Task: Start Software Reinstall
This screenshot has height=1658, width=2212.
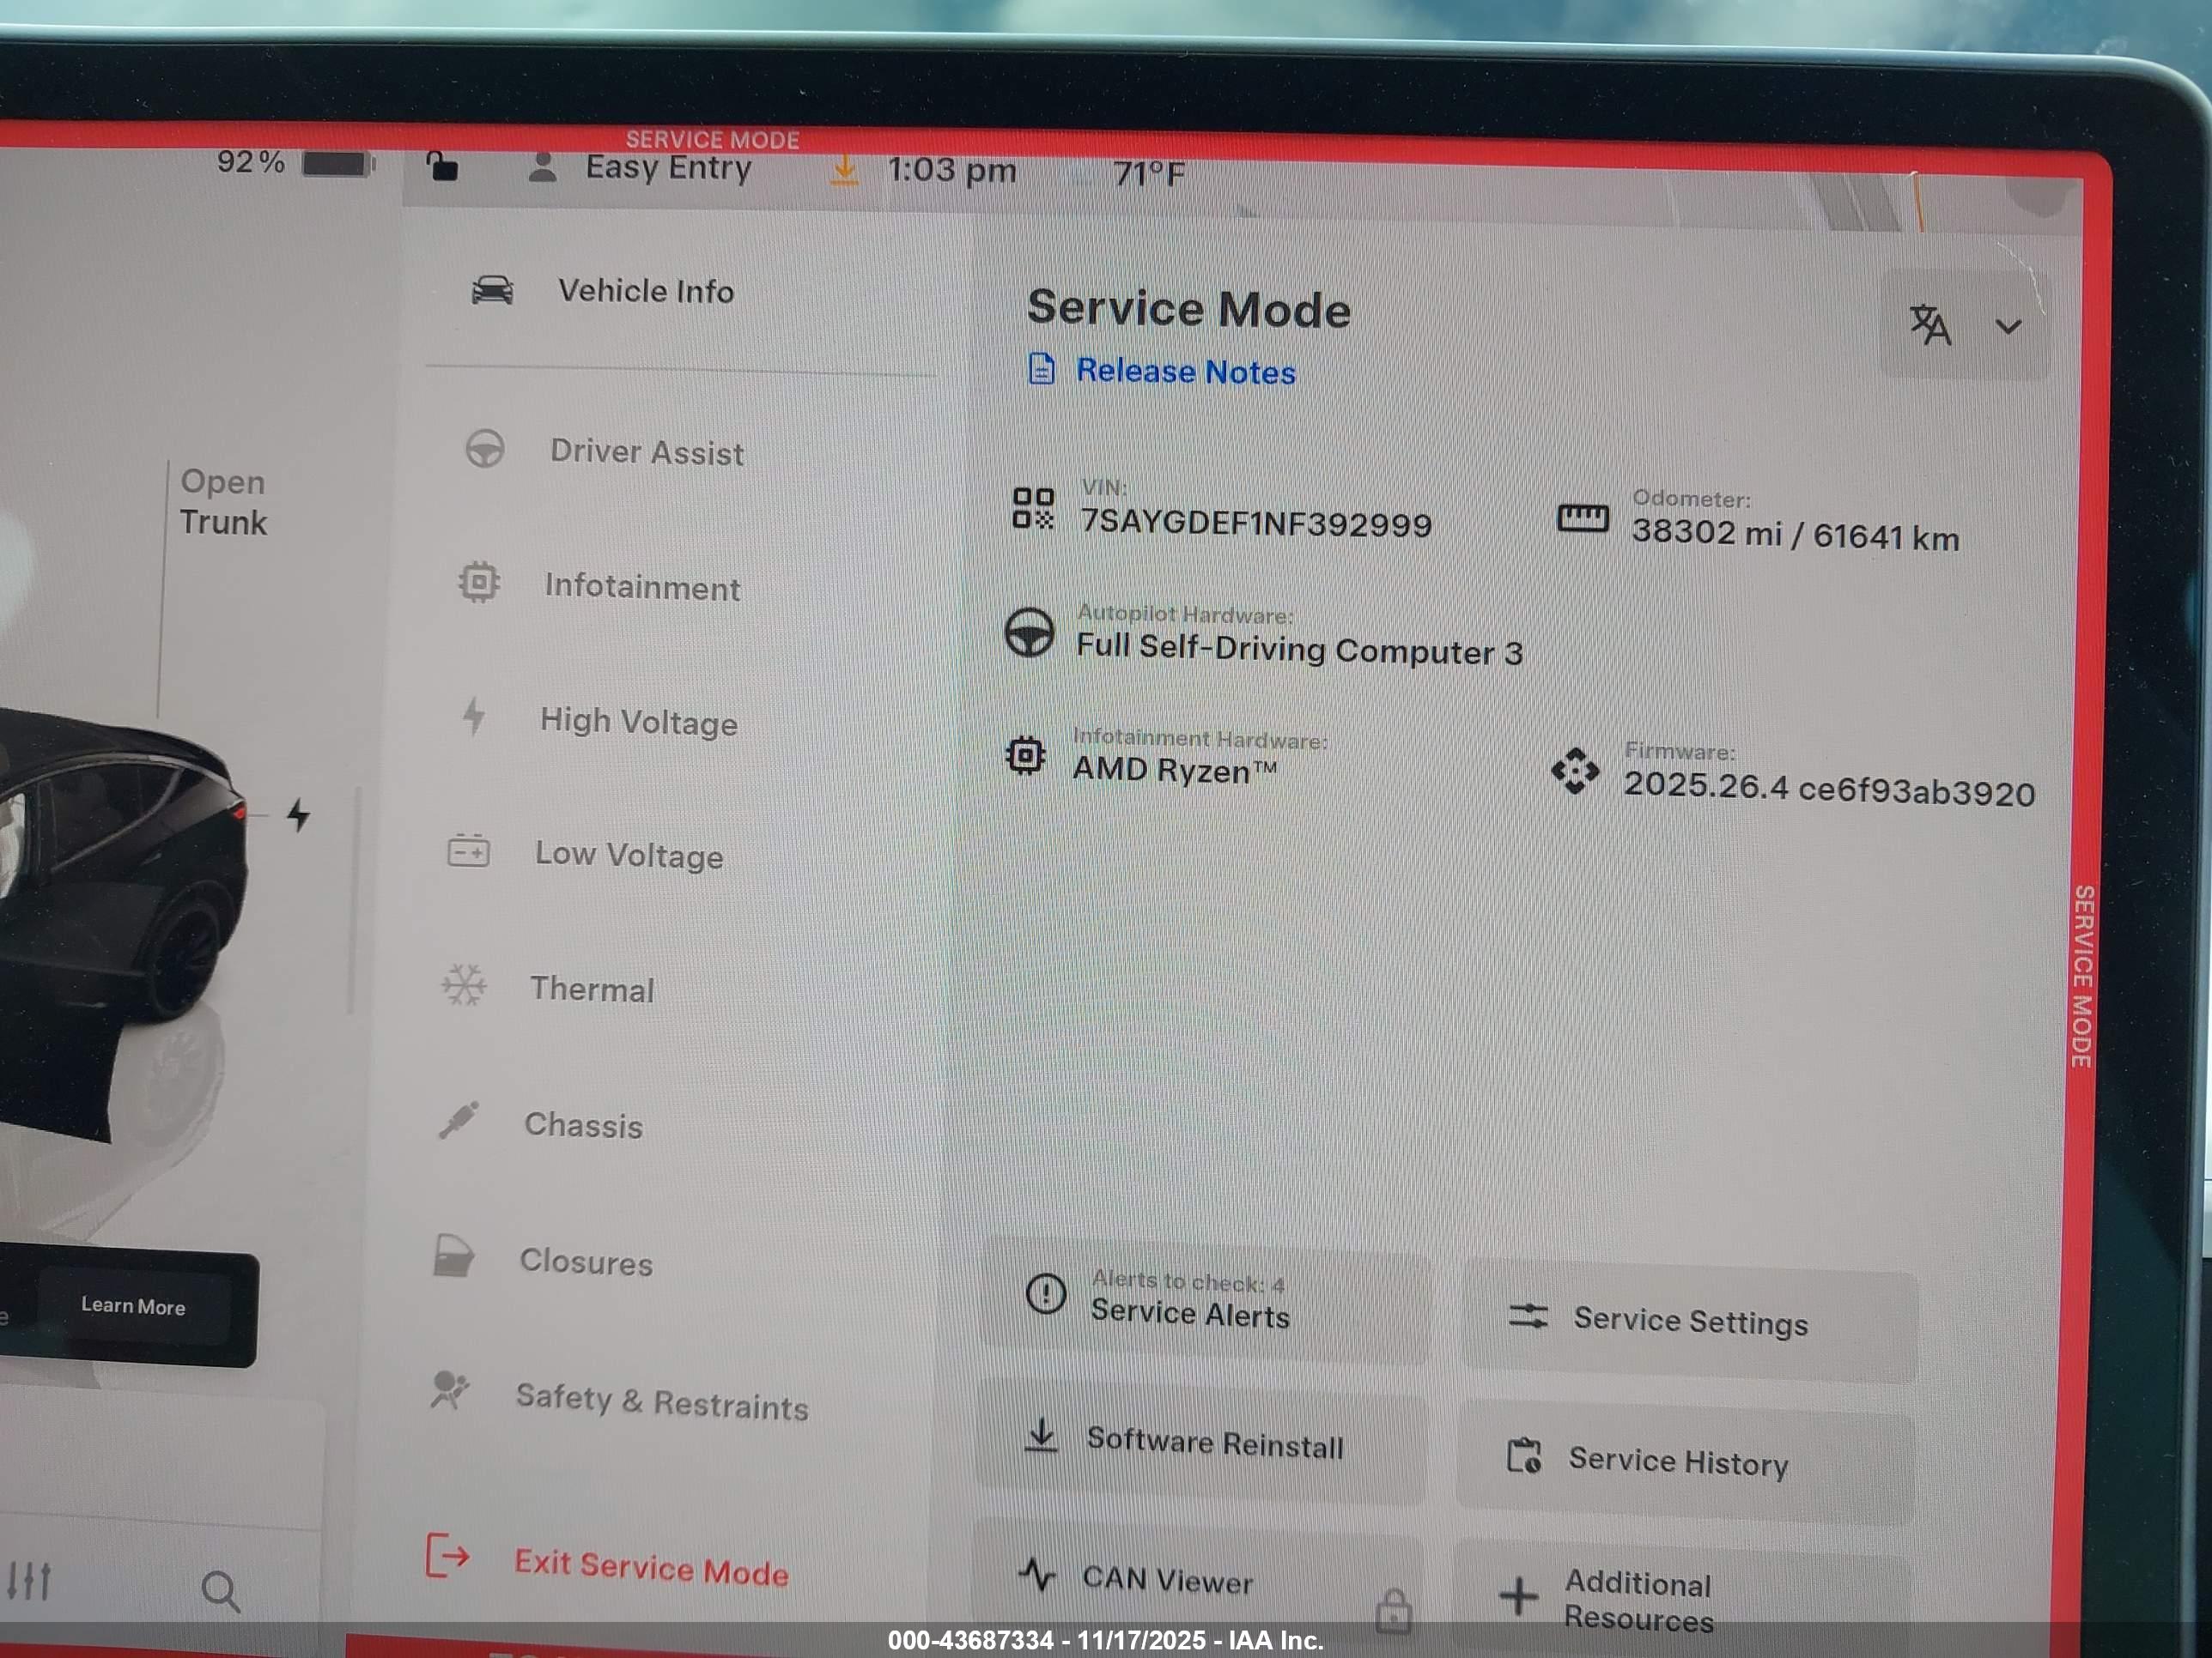Action: click(1202, 1442)
